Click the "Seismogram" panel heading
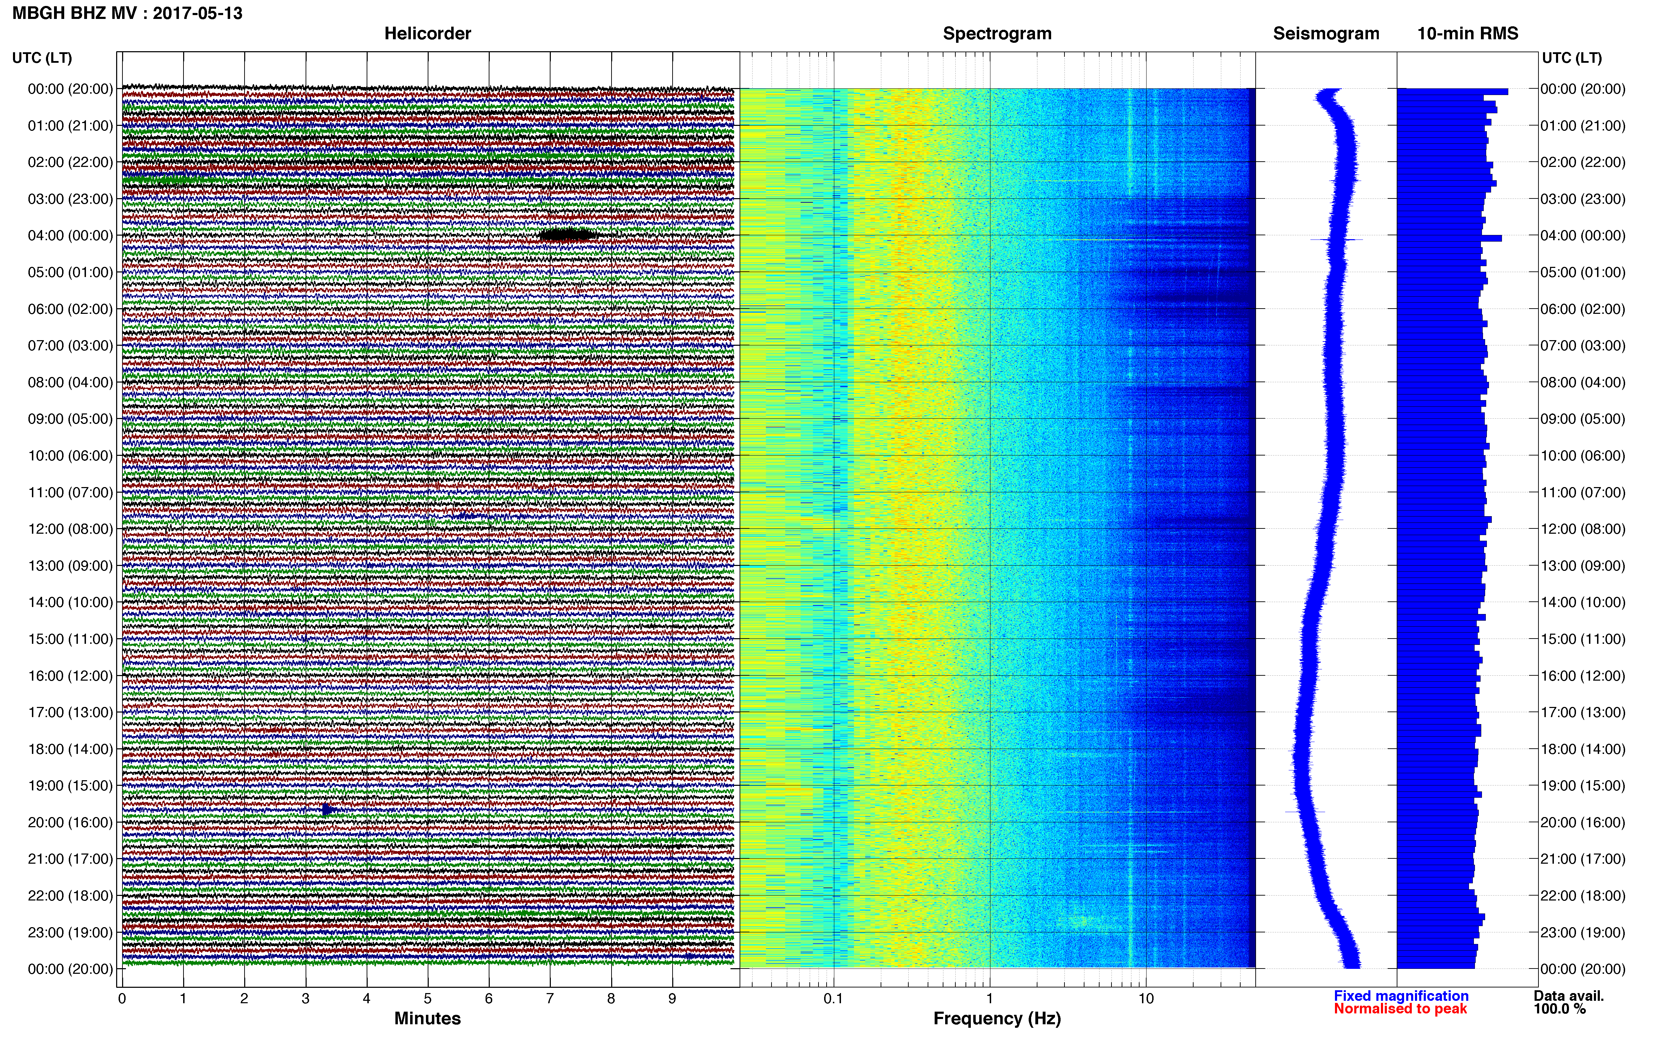The image size is (1663, 1039). click(x=1326, y=34)
